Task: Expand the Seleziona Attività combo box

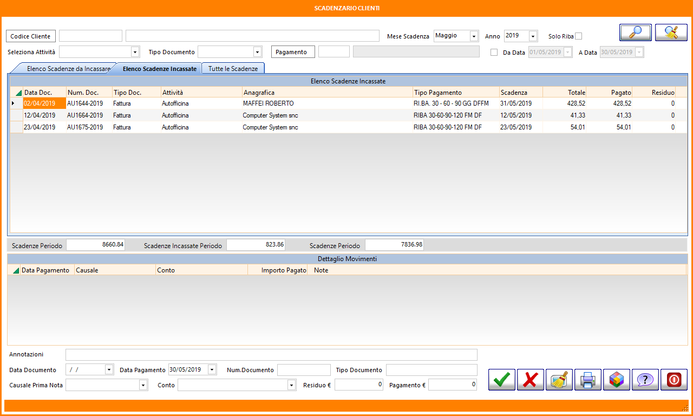Action: (x=135, y=52)
